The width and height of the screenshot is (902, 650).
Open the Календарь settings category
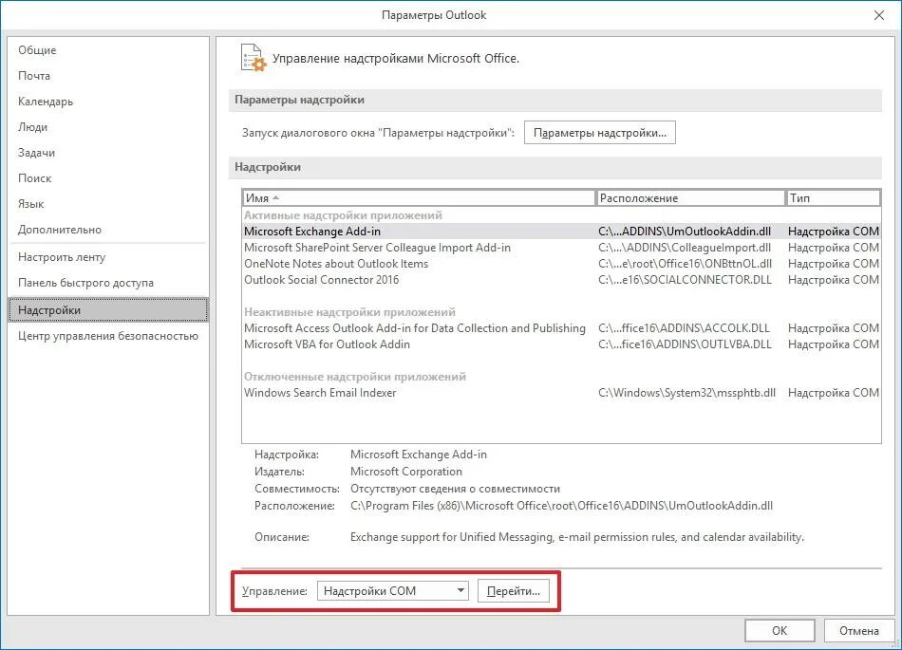(x=108, y=102)
